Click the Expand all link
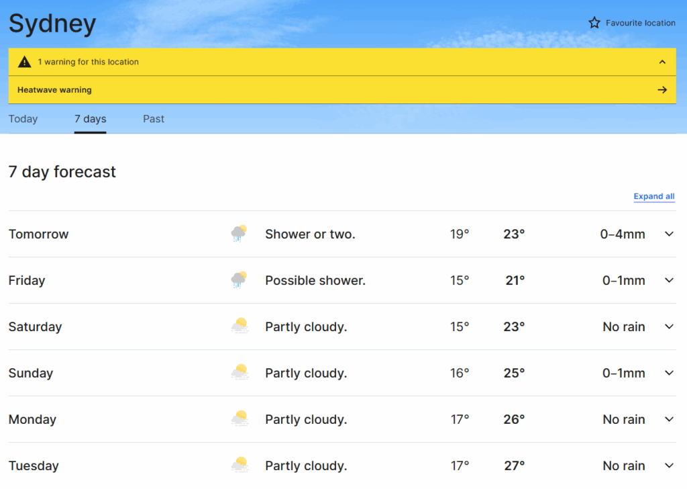The height and width of the screenshot is (489, 687). pos(653,197)
